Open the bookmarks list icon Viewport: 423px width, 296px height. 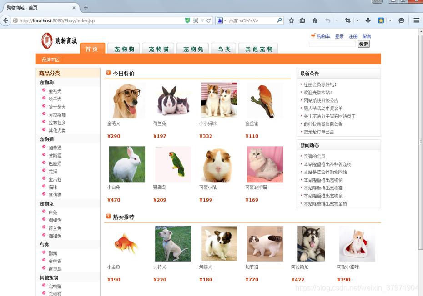[x=302, y=20]
